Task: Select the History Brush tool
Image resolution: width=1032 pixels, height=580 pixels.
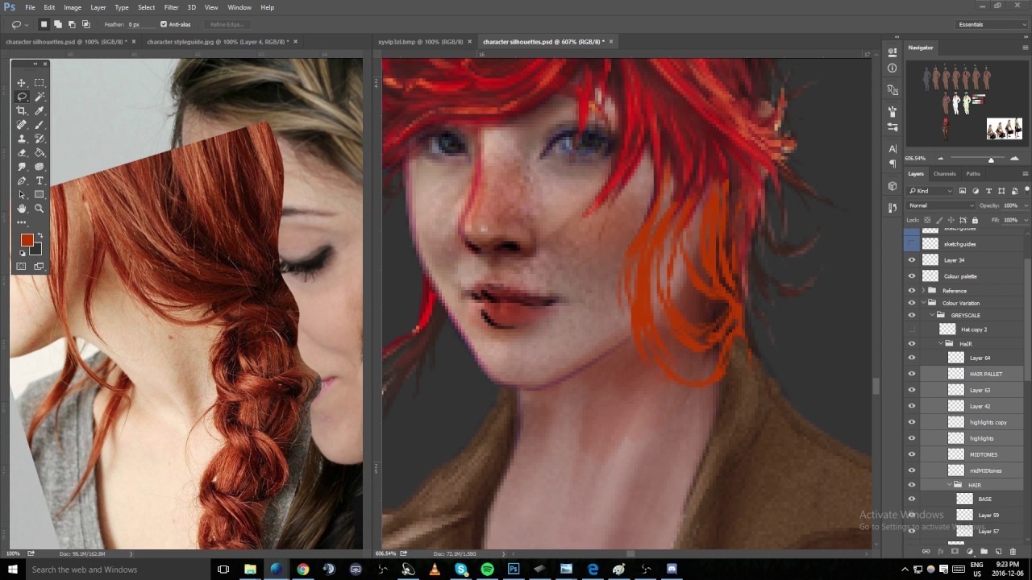Action: 39,139
